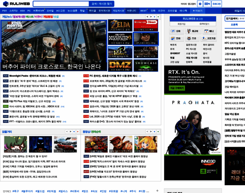The height and width of the screenshot is (193, 245).
Task: Click blue plus icon in 동영상 header
Action: click(x=154, y=132)
